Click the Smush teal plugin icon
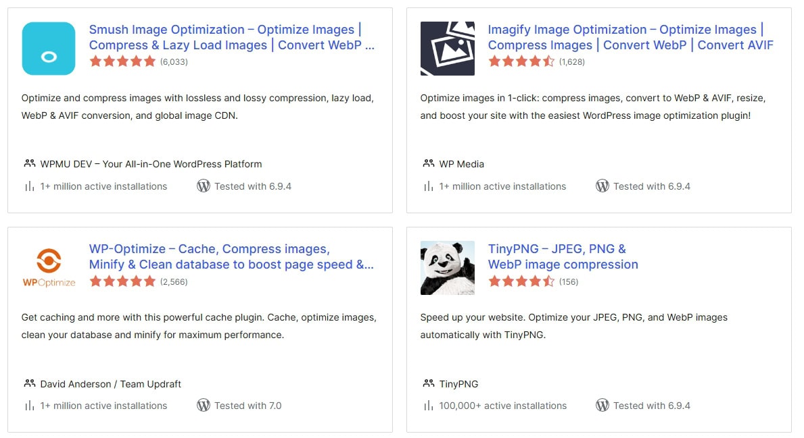This screenshot has height=438, width=804. point(48,49)
